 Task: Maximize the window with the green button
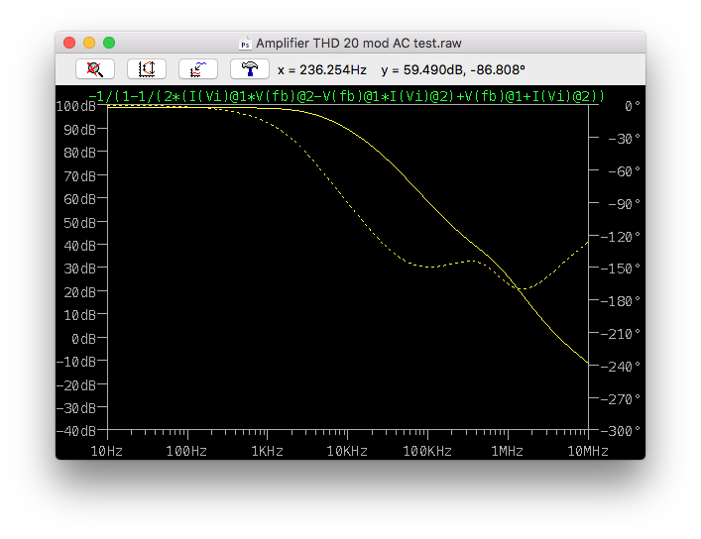[109, 43]
